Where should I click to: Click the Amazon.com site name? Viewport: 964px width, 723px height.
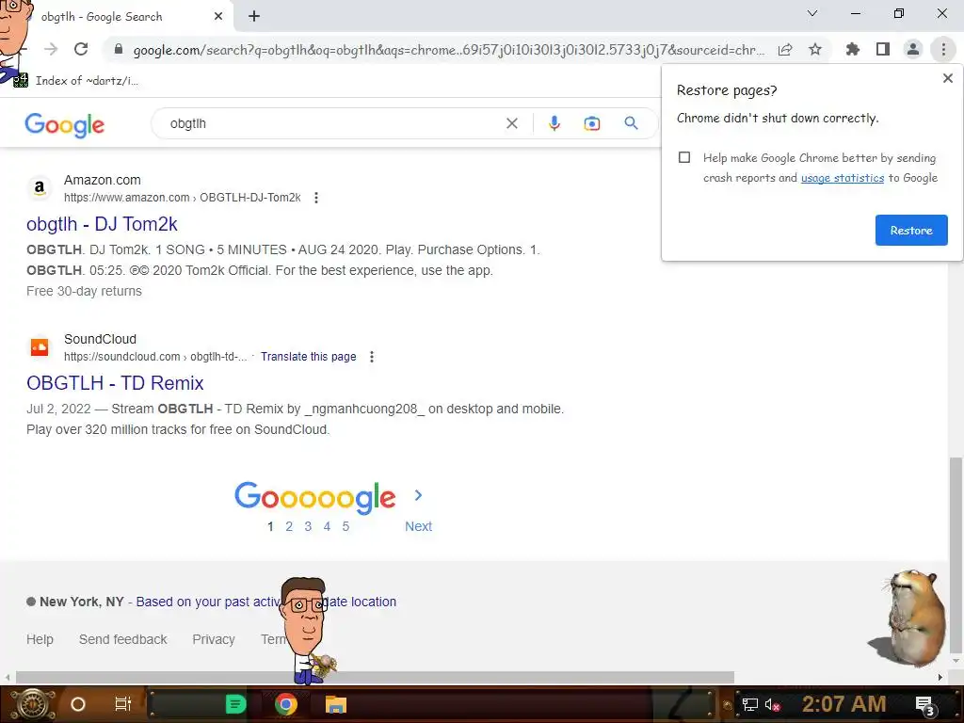102,180
